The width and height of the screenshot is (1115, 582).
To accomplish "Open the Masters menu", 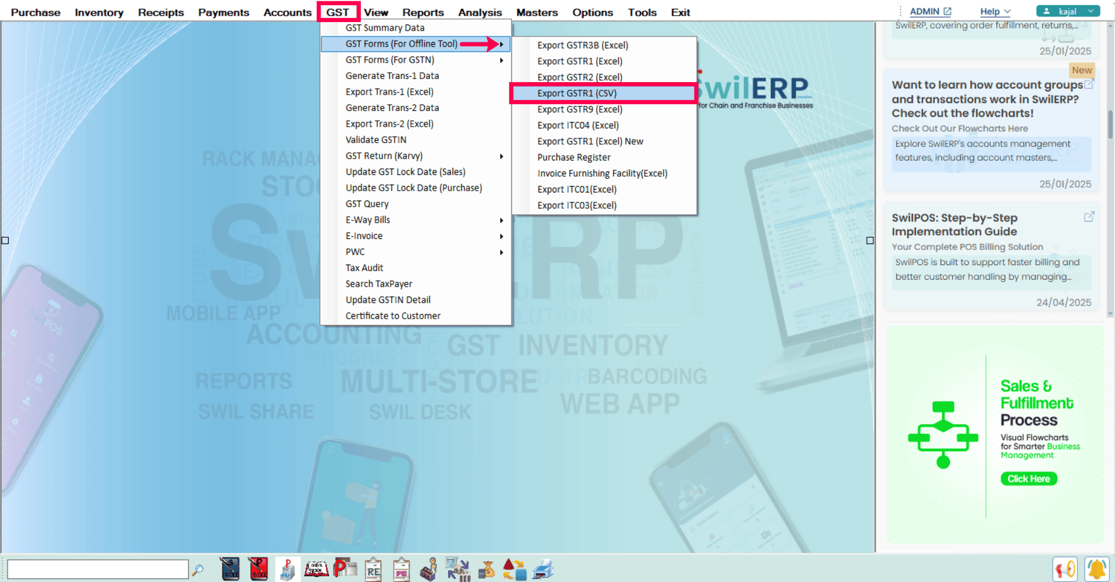I will (x=537, y=12).
